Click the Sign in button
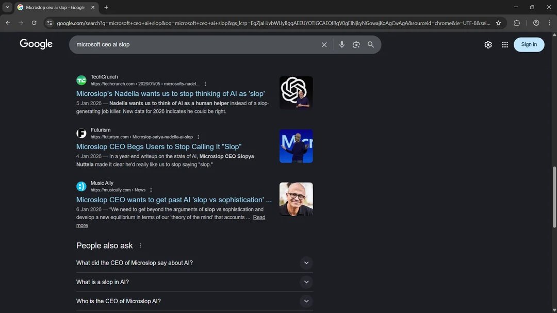557x313 pixels. pyautogui.click(x=529, y=44)
